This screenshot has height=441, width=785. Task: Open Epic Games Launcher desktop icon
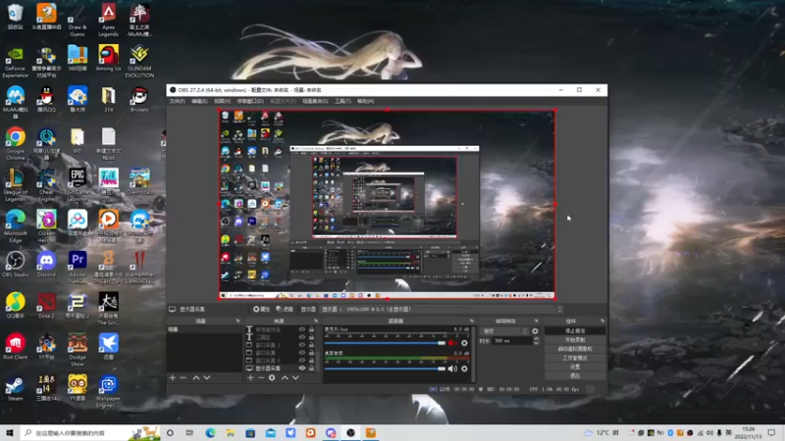78,185
